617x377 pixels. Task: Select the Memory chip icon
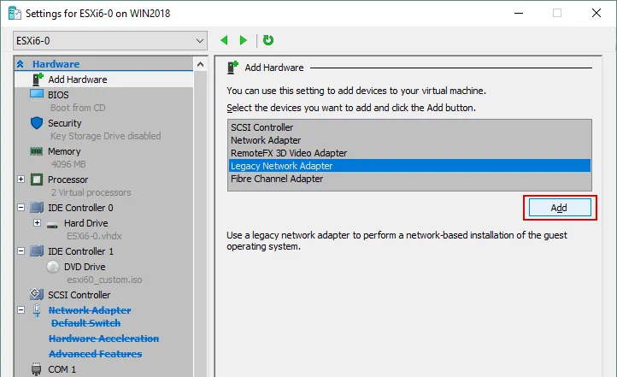tap(37, 151)
